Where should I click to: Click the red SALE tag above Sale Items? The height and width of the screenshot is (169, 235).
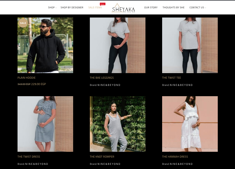point(103,4)
